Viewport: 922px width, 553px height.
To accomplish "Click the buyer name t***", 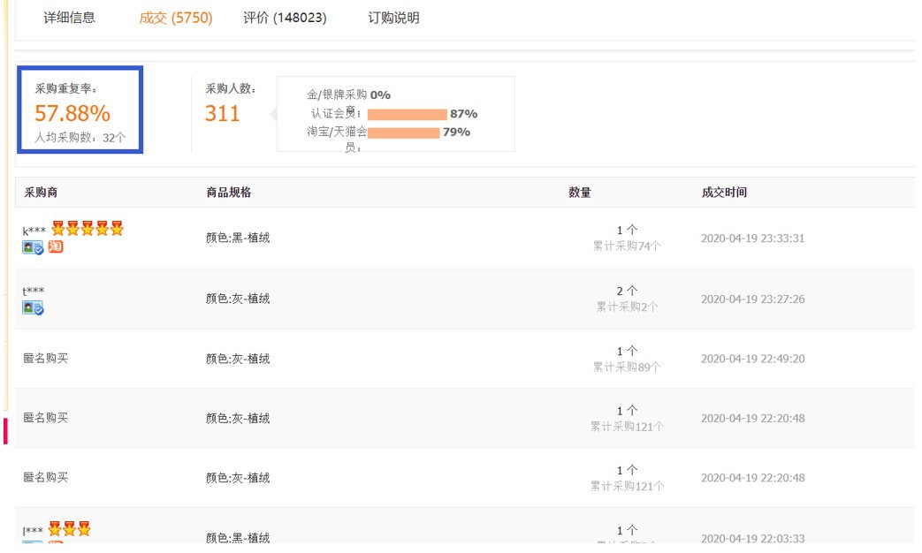I will point(34,292).
